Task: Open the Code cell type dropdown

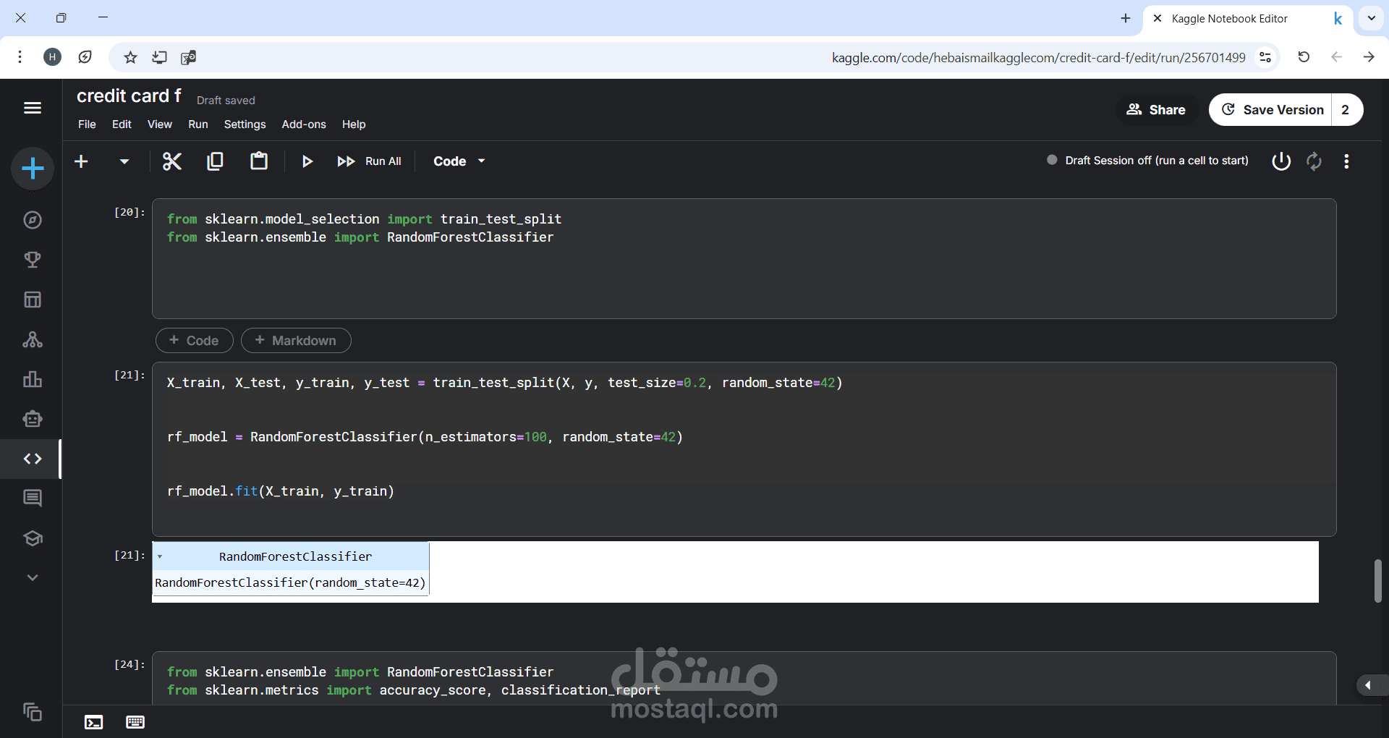Action: pos(459,161)
